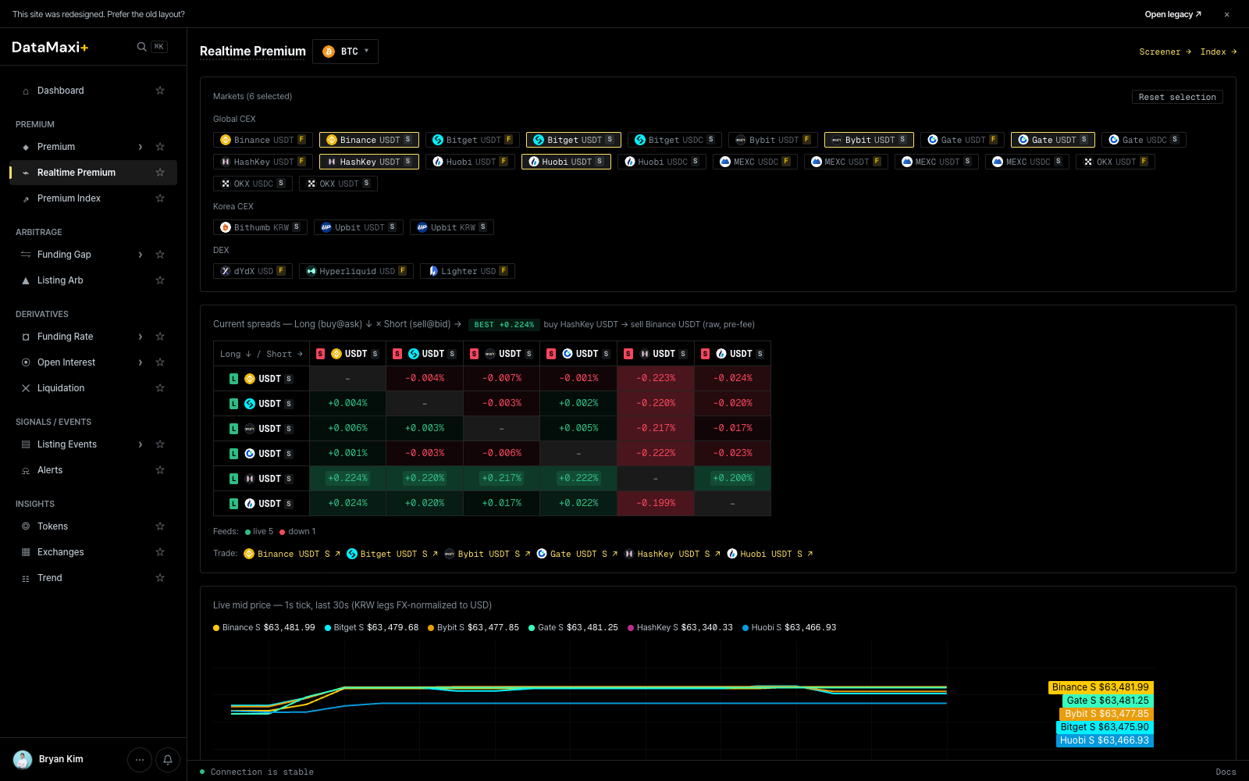Star the Alerts item
1249x781 pixels.
(160, 470)
